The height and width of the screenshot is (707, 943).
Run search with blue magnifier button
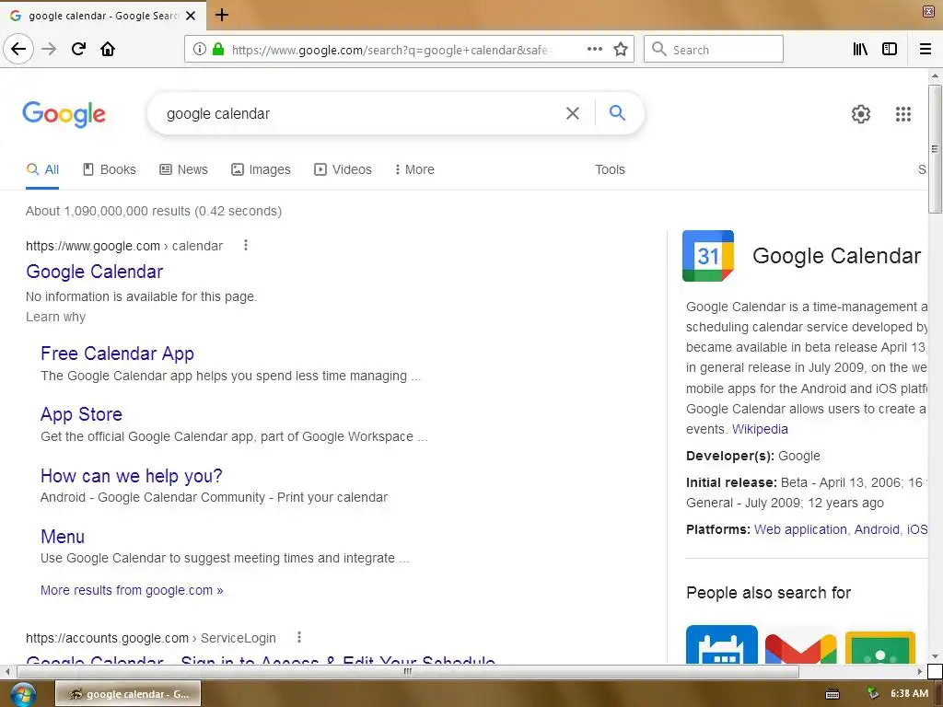tap(617, 112)
